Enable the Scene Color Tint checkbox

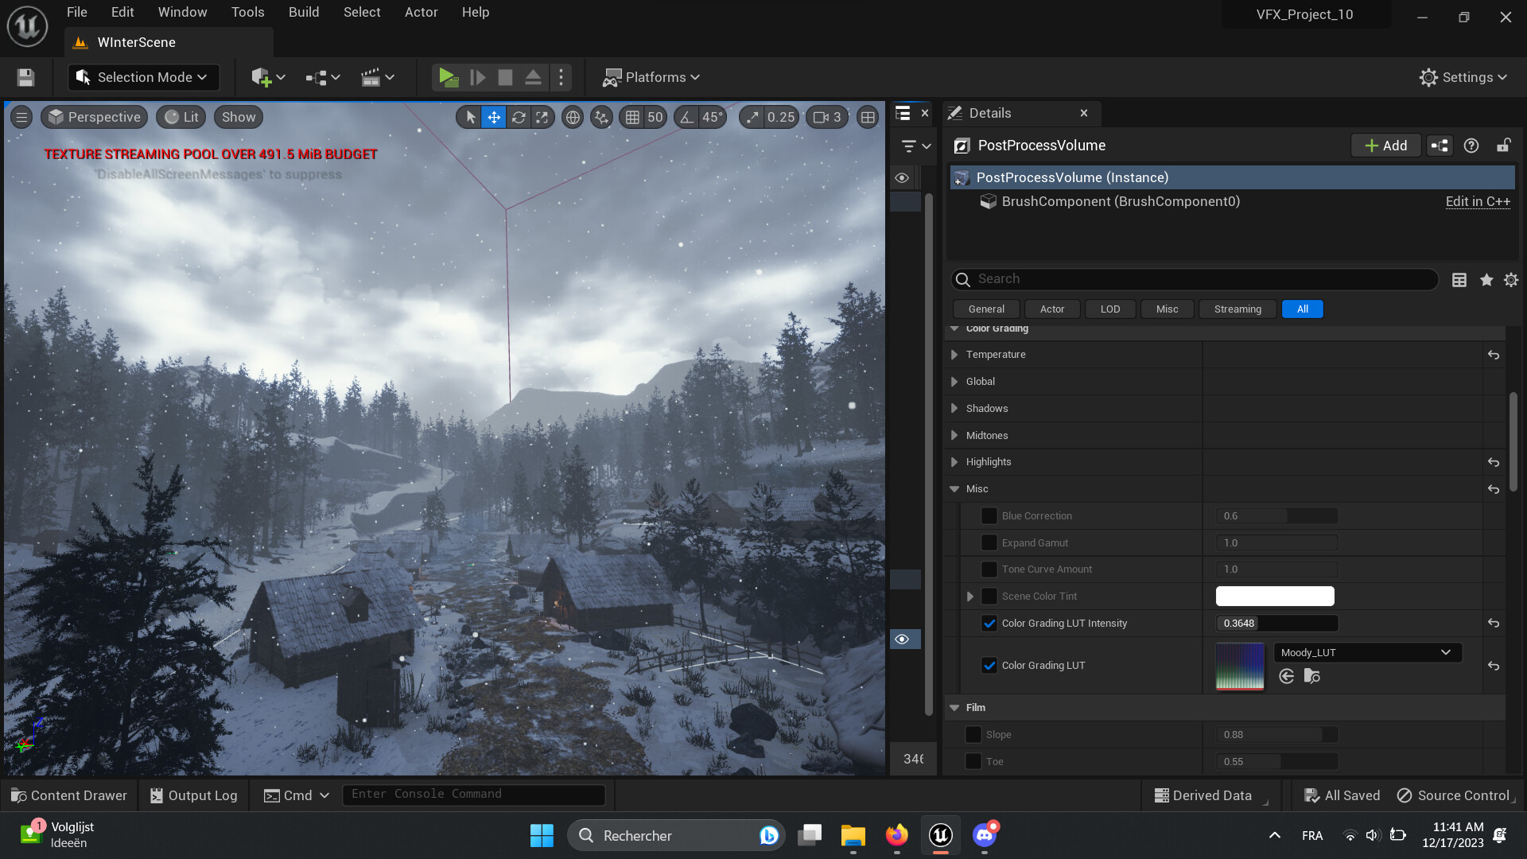(x=989, y=596)
